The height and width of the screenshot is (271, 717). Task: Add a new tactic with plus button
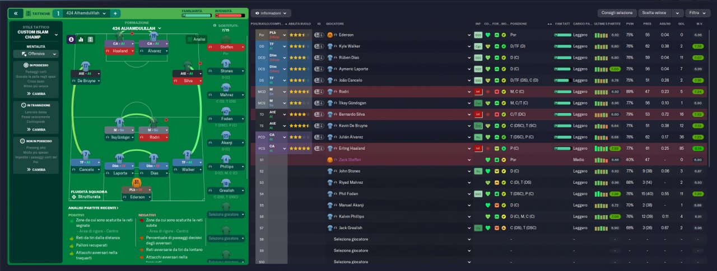point(115,13)
